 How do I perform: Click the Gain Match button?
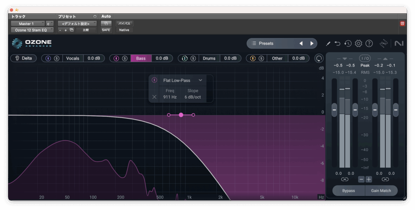pos(381,191)
